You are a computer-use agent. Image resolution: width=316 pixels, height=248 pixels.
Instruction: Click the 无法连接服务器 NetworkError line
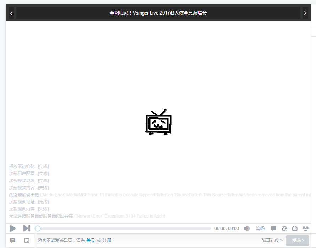(x=87, y=216)
